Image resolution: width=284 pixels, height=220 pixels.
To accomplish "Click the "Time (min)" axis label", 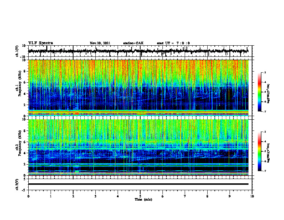I will 143,200.
